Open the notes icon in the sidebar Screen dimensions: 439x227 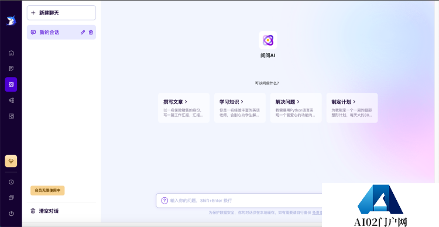(x=11, y=69)
